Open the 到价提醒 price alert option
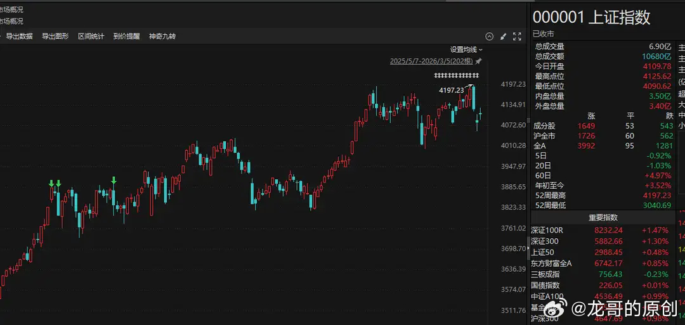Image resolution: width=685 pixels, height=325 pixels. pyautogui.click(x=127, y=36)
